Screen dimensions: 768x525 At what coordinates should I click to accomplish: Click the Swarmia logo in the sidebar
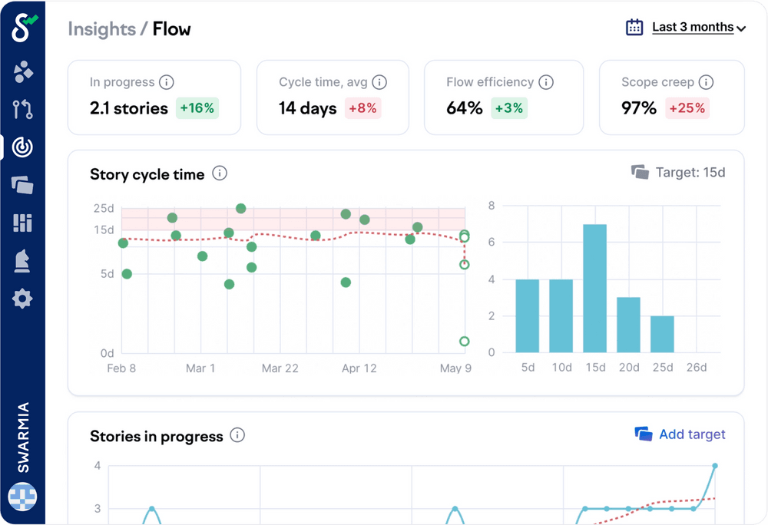[x=23, y=28]
